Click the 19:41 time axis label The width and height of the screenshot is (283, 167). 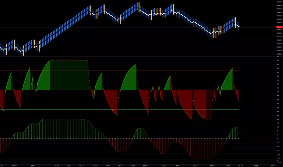(x=164, y=165)
